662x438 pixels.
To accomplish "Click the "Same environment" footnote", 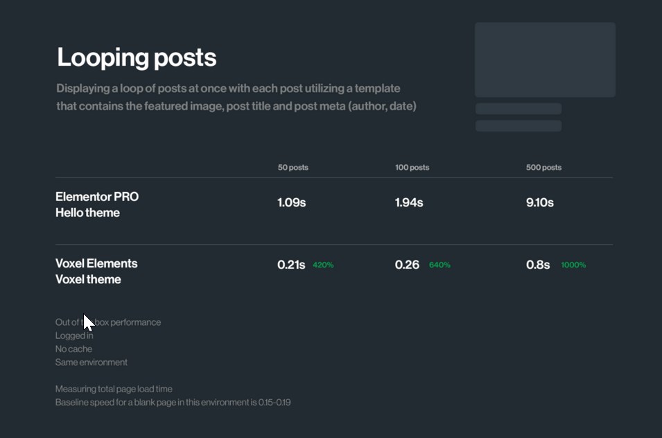I will click(x=92, y=362).
